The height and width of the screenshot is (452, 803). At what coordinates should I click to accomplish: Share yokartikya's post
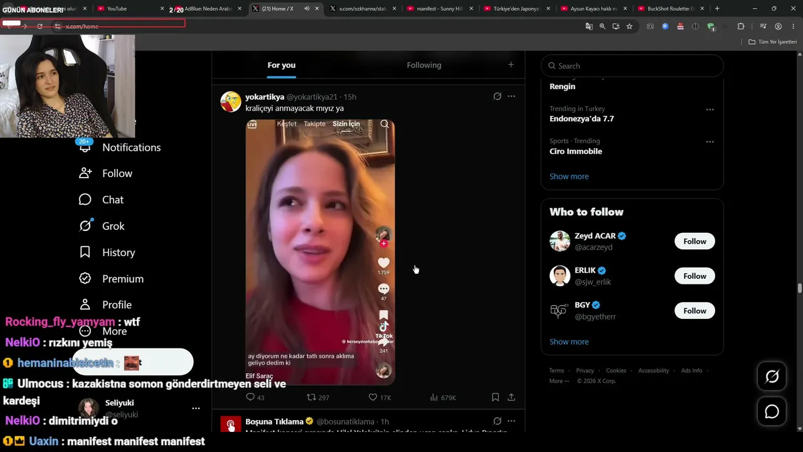tap(511, 397)
